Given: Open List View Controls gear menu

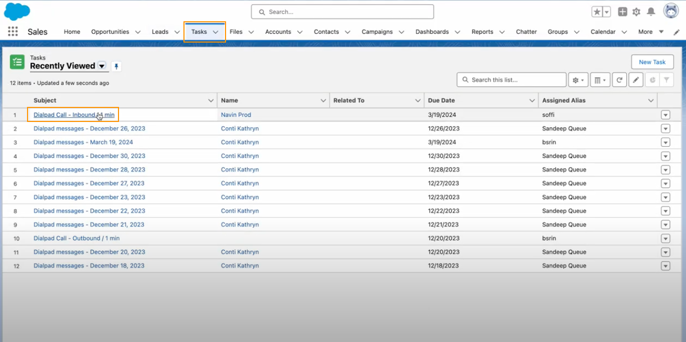Looking at the screenshot, I should [578, 80].
